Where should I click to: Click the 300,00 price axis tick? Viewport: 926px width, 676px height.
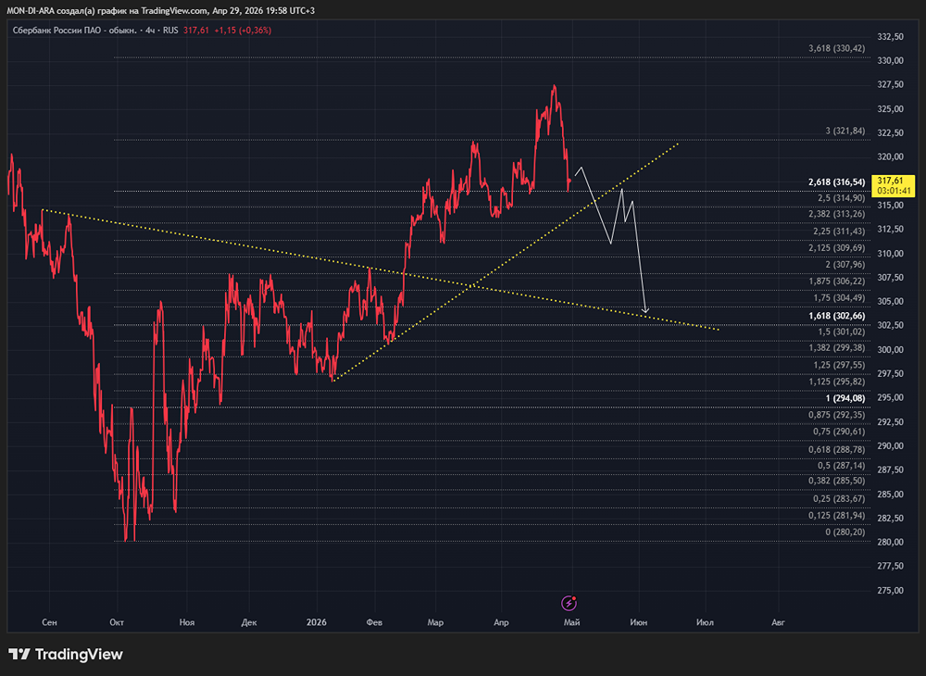pos(891,349)
